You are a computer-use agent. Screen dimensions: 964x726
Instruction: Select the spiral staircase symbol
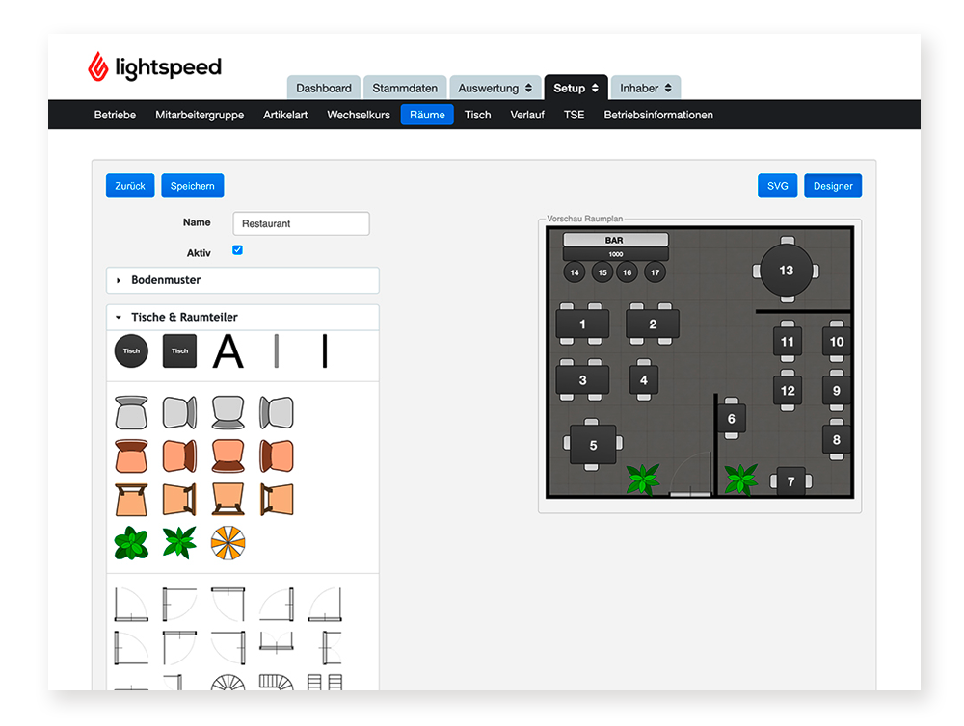coord(228,682)
